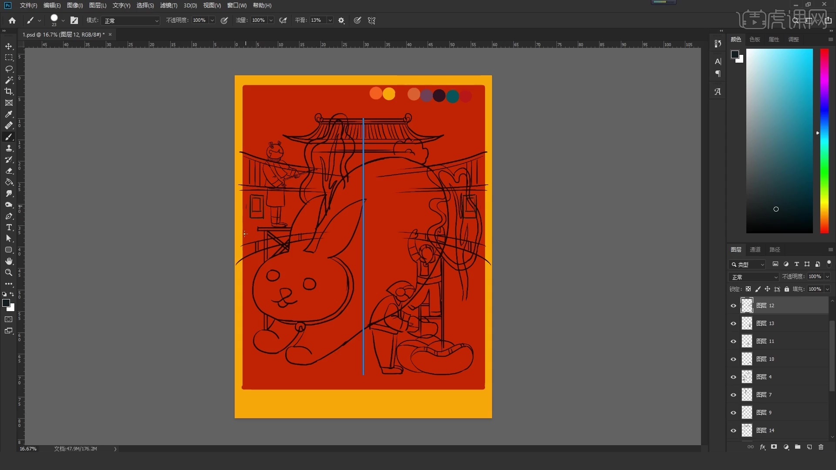Click zoom level 16.67% field

coord(28,449)
